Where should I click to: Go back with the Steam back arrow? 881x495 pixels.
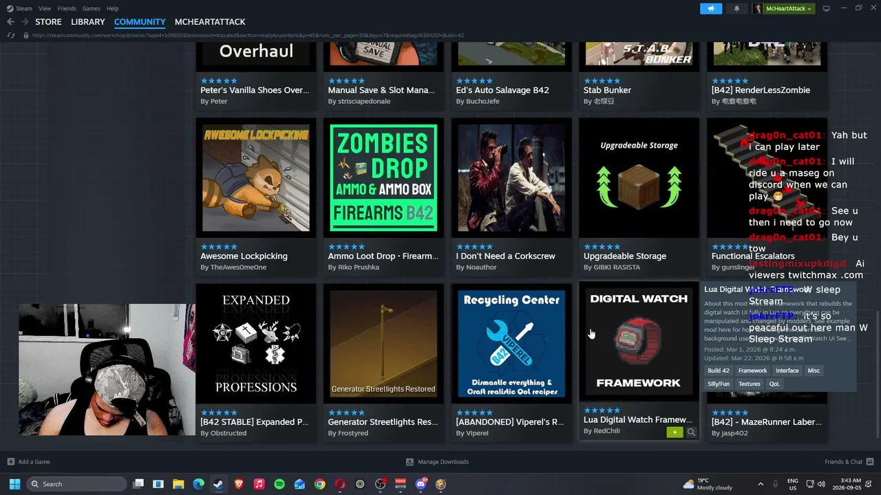[10, 22]
